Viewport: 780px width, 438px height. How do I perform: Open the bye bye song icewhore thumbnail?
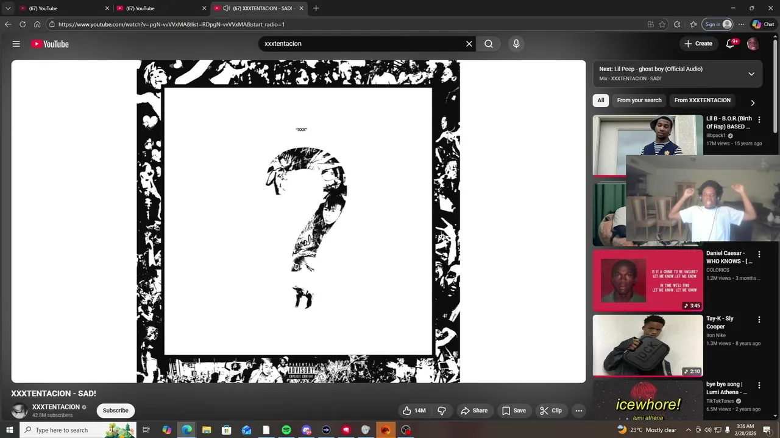pyautogui.click(x=648, y=400)
